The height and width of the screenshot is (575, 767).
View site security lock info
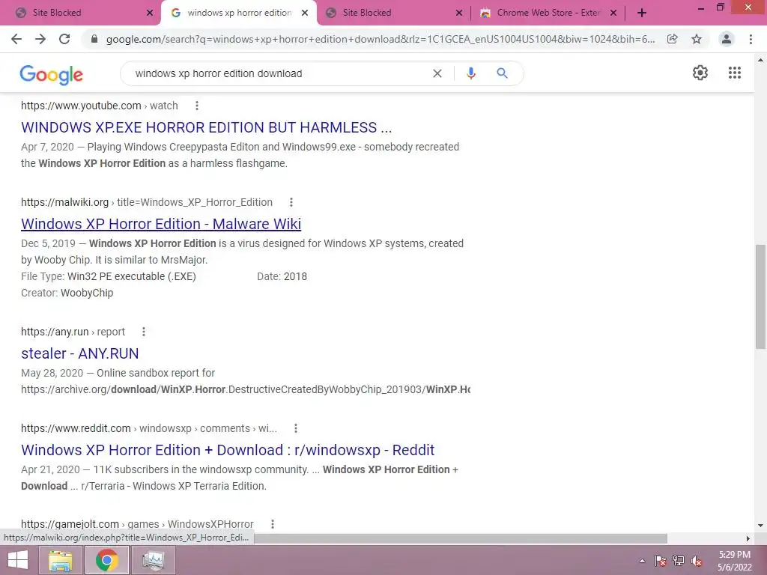click(x=94, y=39)
